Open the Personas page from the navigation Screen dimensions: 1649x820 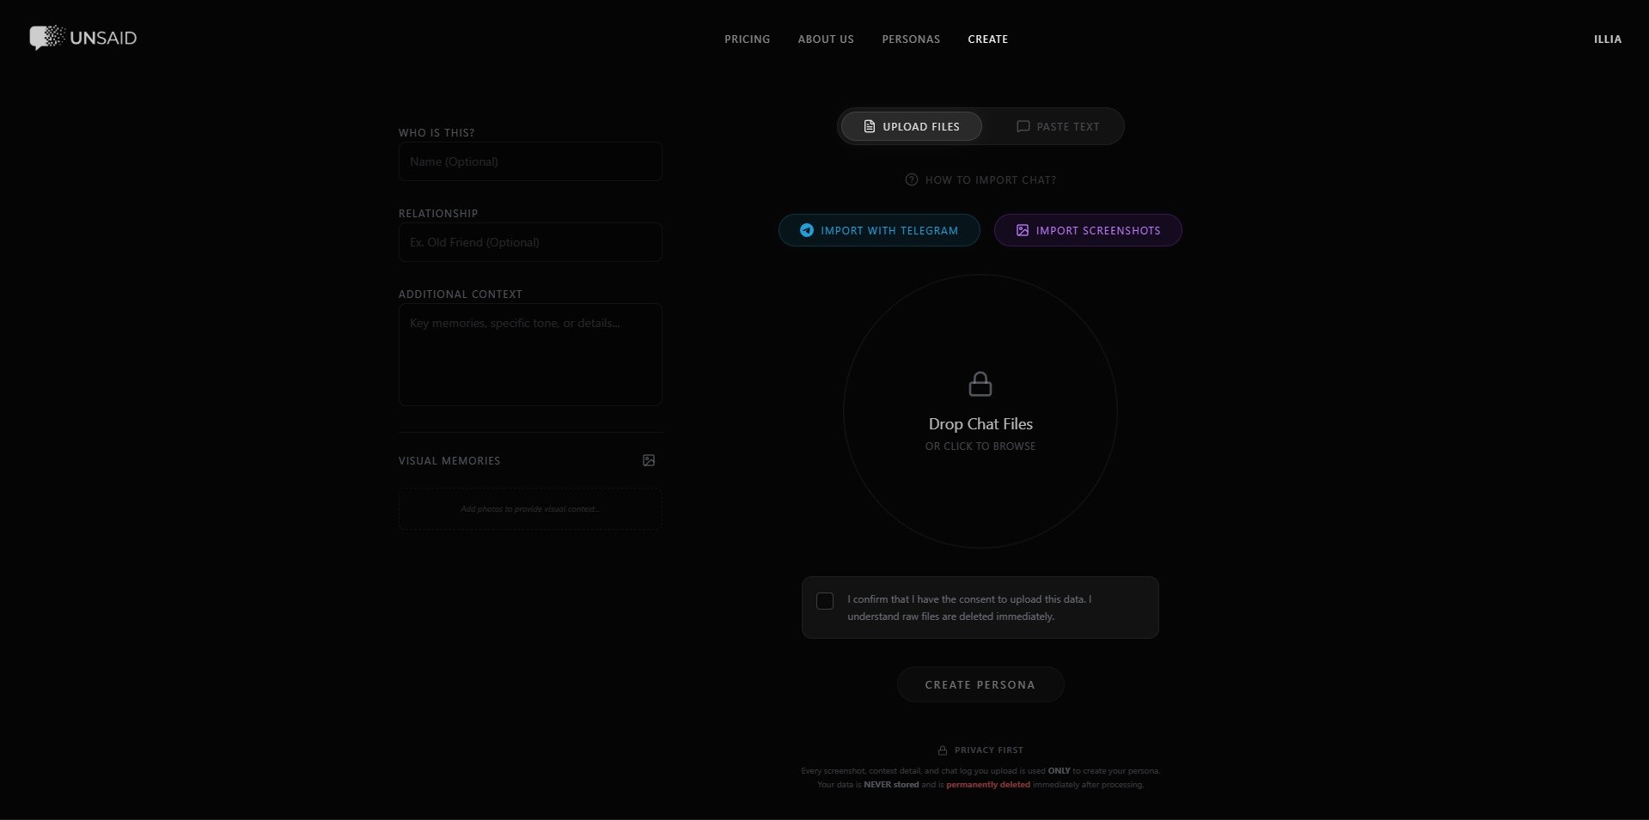(910, 39)
